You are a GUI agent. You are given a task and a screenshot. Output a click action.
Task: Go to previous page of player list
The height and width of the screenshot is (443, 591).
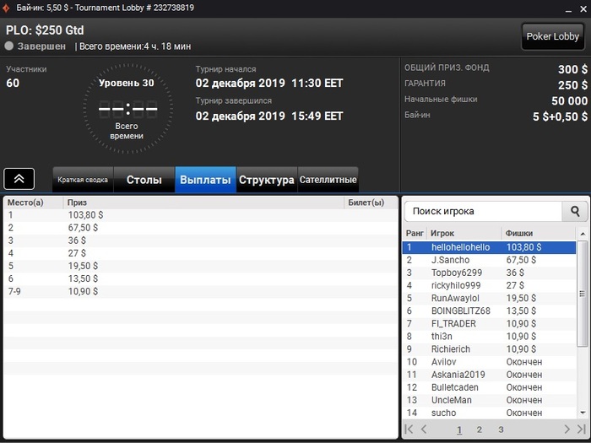[x=424, y=429]
